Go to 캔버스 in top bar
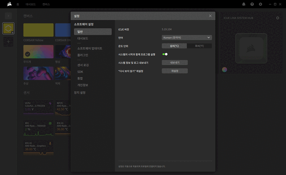286x175 pixels. point(46,4)
